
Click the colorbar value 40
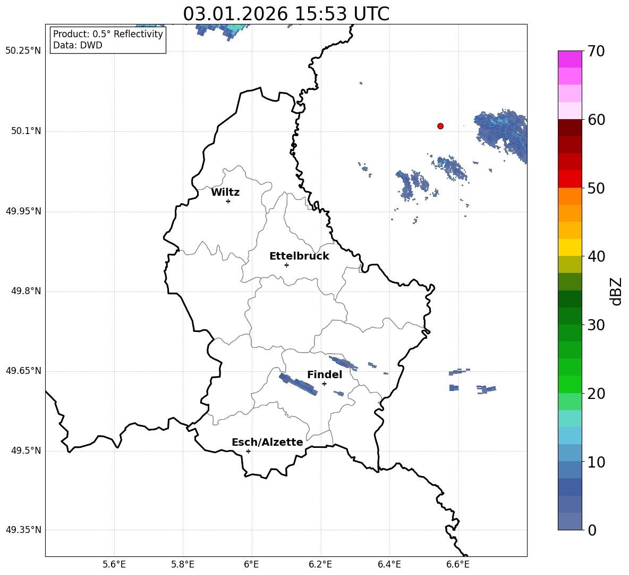point(596,256)
